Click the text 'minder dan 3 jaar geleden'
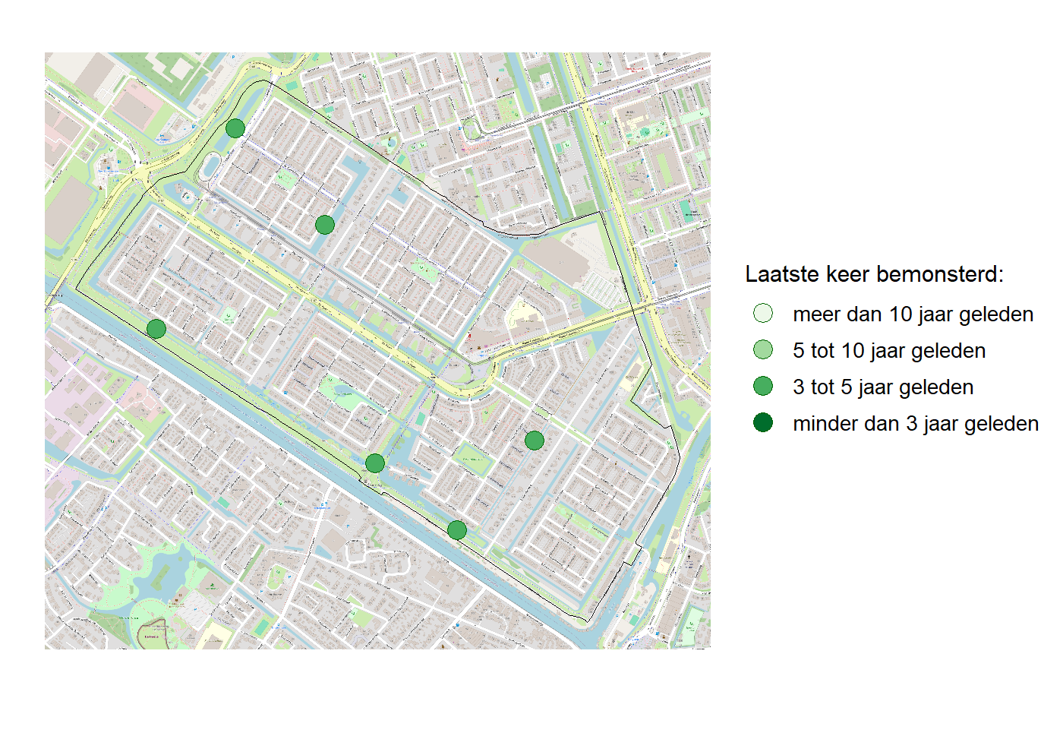This screenshot has height=736, width=1063. click(916, 424)
